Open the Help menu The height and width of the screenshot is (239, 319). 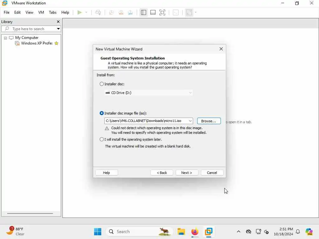[65, 12]
